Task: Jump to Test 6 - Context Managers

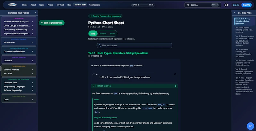Action: click(x=244, y=71)
